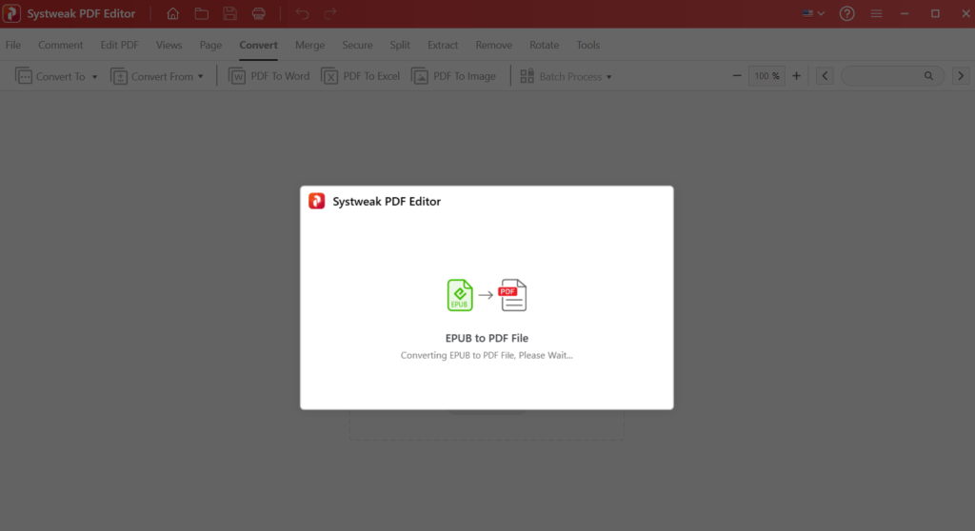The image size is (975, 531).
Task: Open the Remove tab
Action: (494, 45)
